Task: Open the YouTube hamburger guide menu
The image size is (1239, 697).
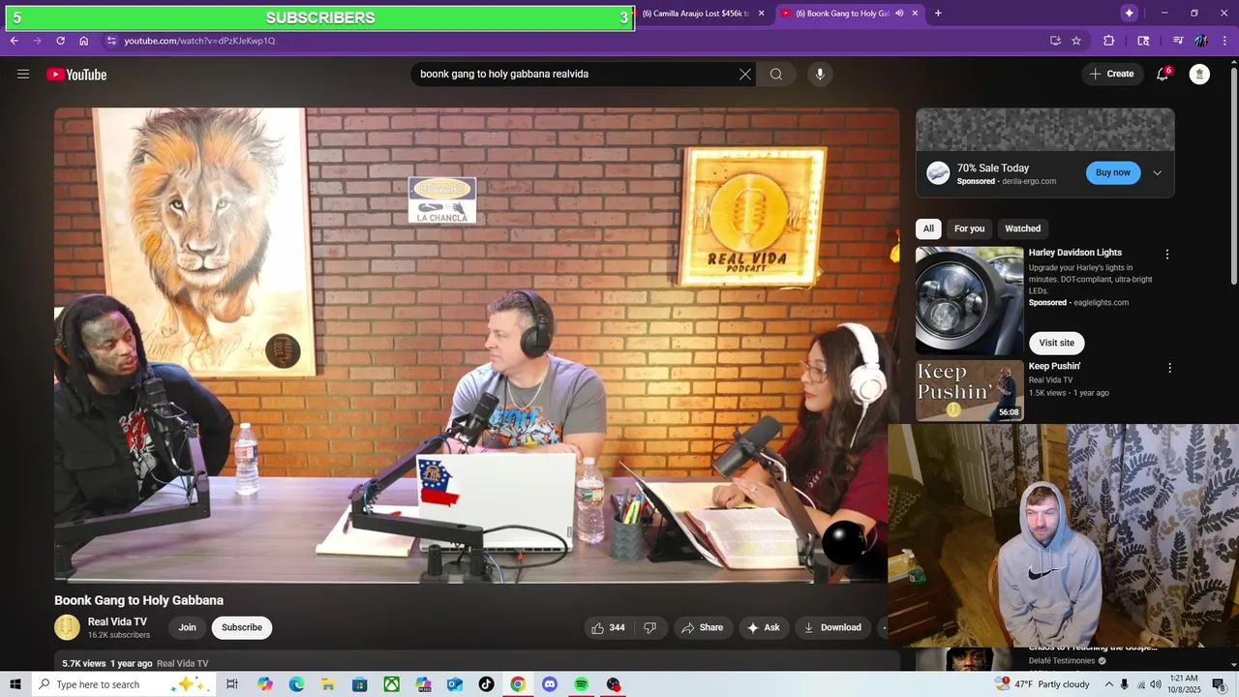Action: (23, 75)
